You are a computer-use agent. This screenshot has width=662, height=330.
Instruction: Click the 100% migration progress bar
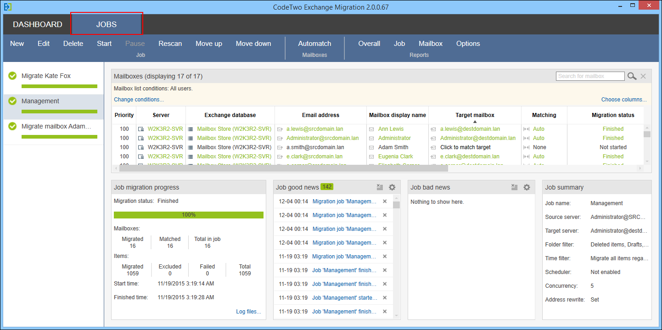189,214
